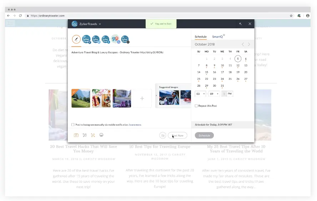Open the minutes dropdown showing 09
The height and width of the screenshot is (201, 317).
coord(214,94)
